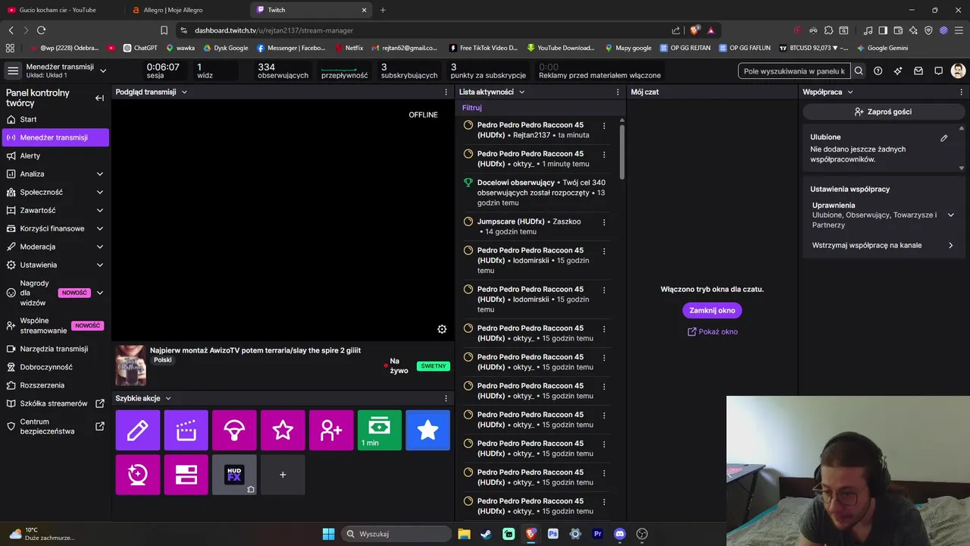Click the pencil edit stream info quick action
The height and width of the screenshot is (546, 970).
point(137,430)
